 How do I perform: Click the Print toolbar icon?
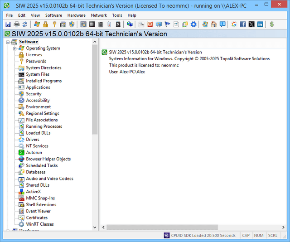(x=16, y=24)
